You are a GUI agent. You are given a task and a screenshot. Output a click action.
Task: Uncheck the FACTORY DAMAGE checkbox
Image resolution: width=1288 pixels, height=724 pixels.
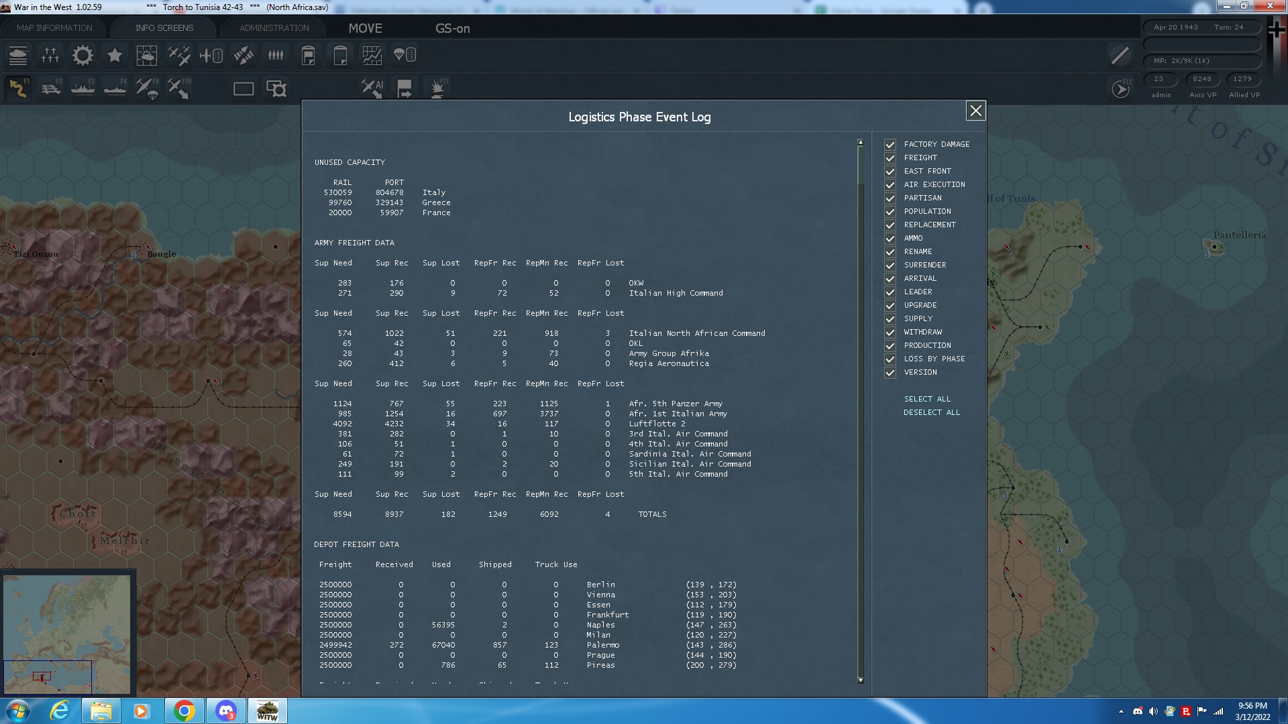(x=890, y=145)
